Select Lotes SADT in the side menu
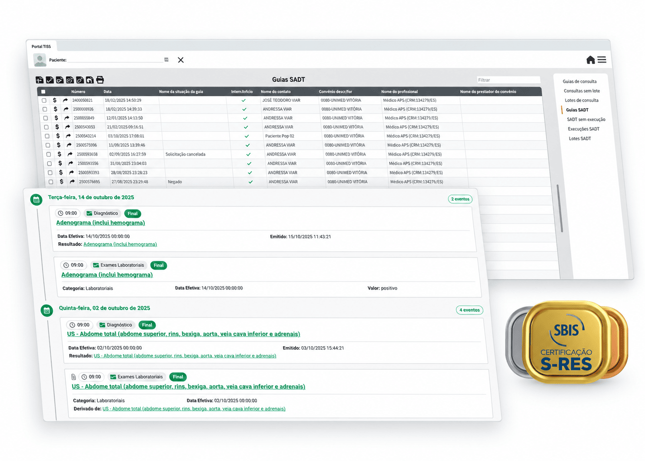The width and height of the screenshot is (645, 461). 580,139
